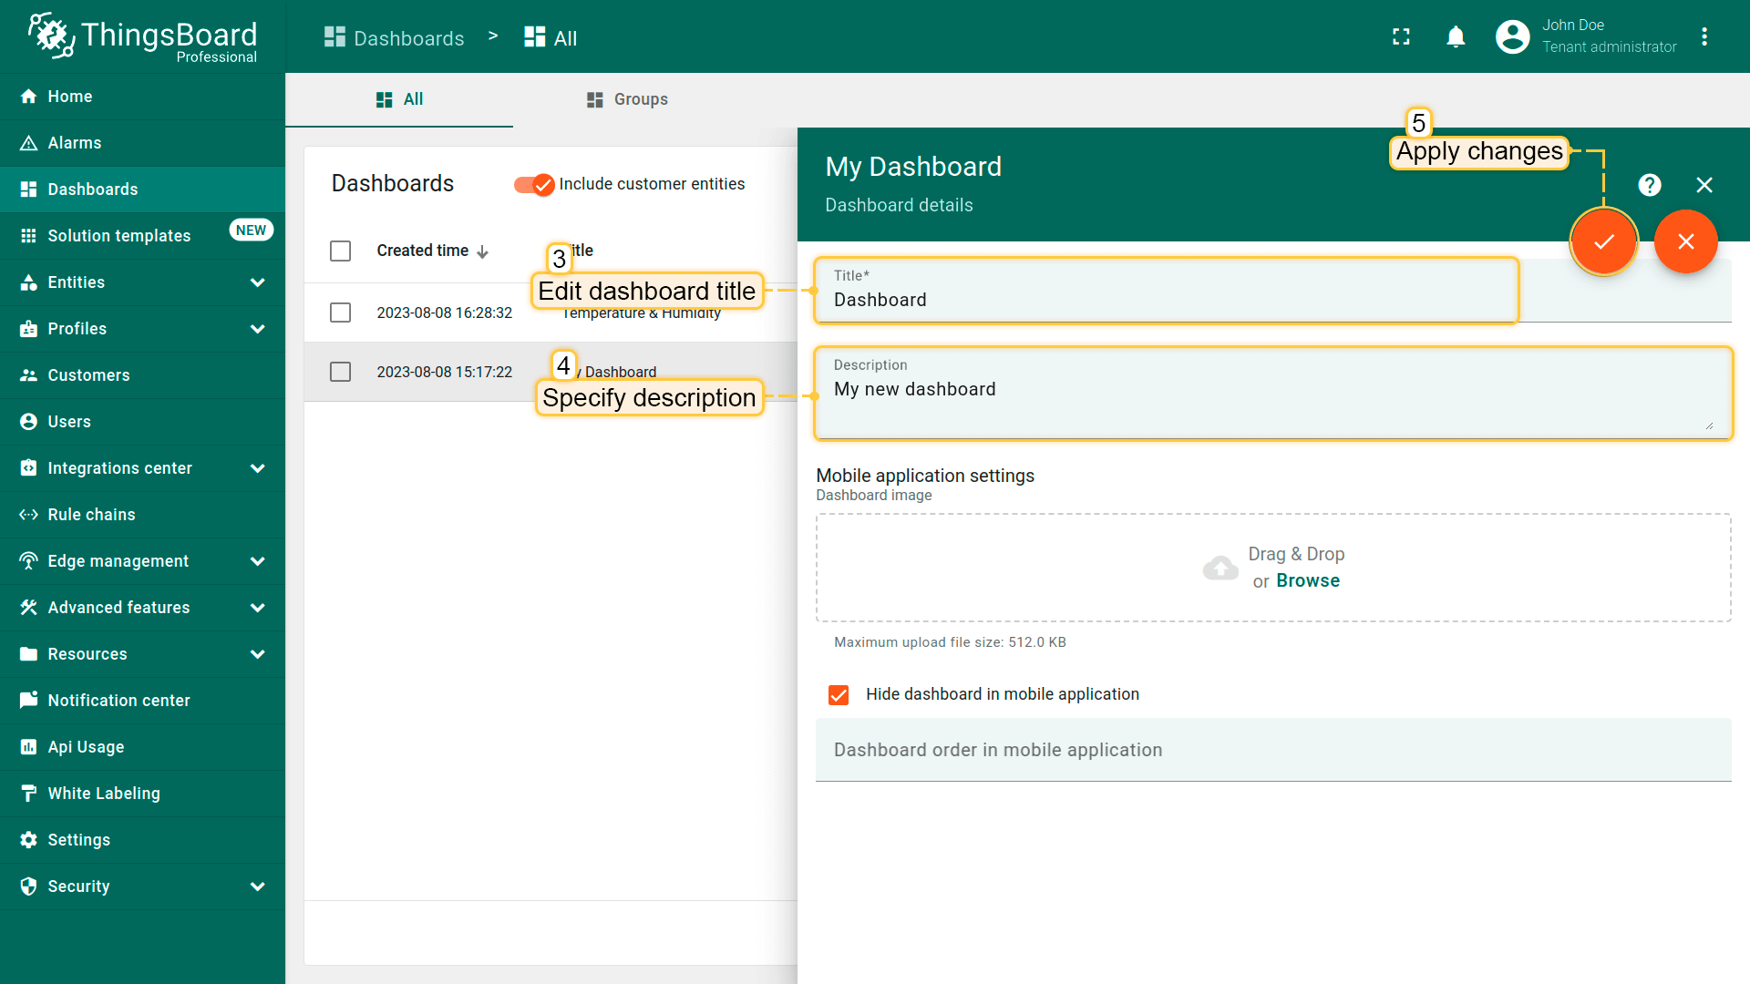Screen dimensions: 1750x984
Task: Expand the Entities sidebar menu
Action: [x=258, y=282]
